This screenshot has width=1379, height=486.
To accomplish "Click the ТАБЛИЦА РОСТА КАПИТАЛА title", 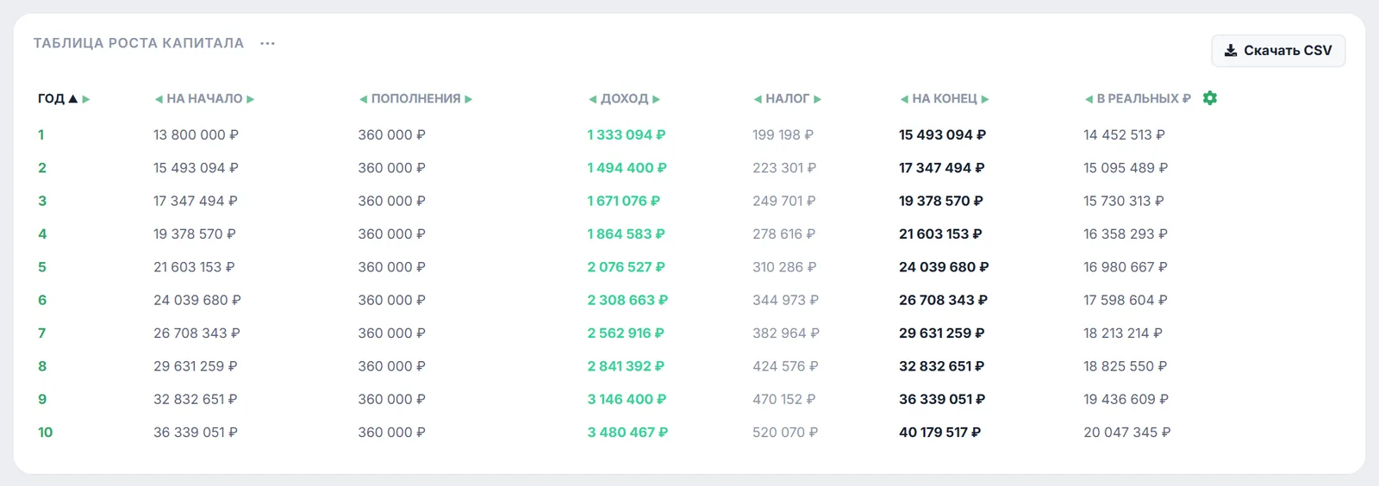I will [x=139, y=43].
